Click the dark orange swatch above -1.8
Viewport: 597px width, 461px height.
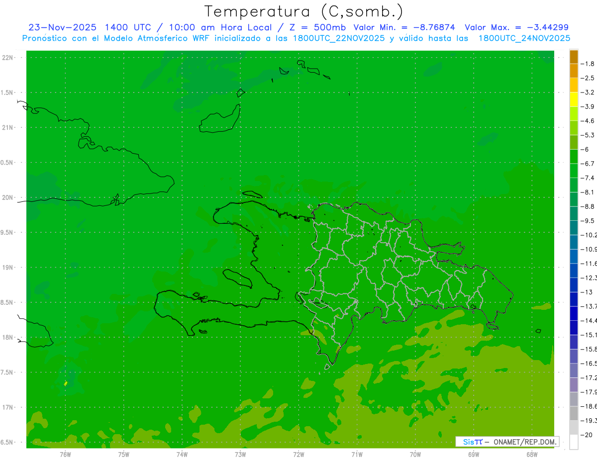574,57
